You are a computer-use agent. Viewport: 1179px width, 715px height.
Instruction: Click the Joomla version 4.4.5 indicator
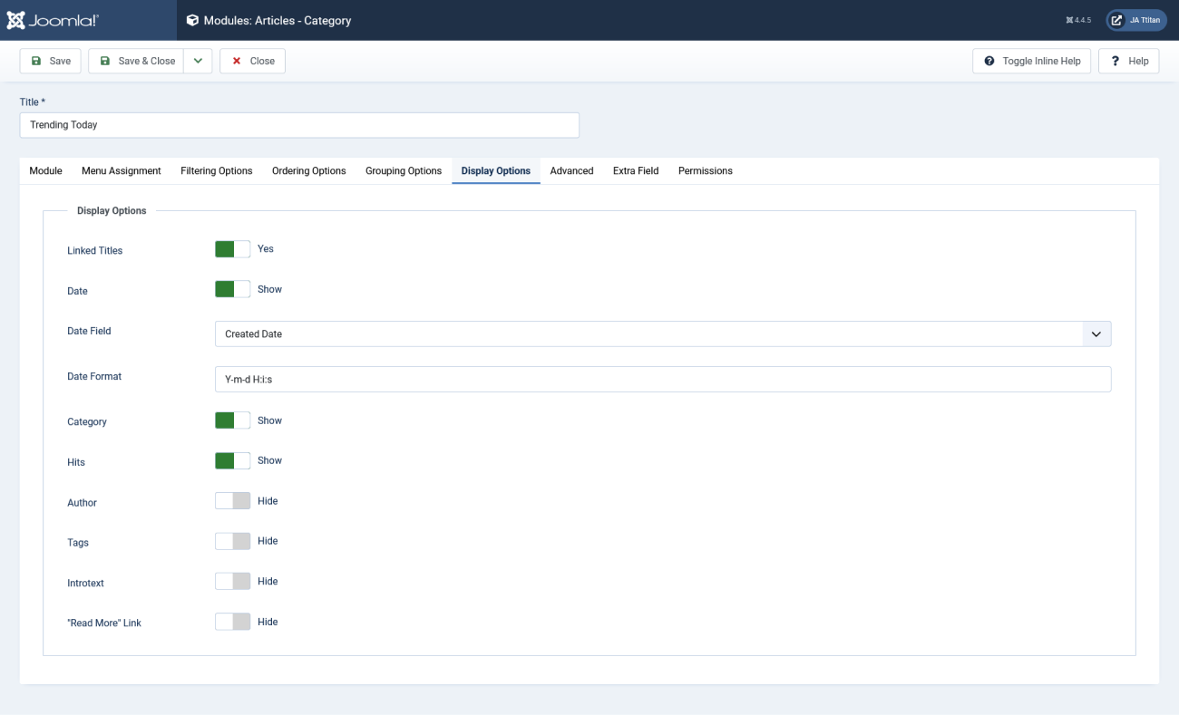(x=1078, y=20)
